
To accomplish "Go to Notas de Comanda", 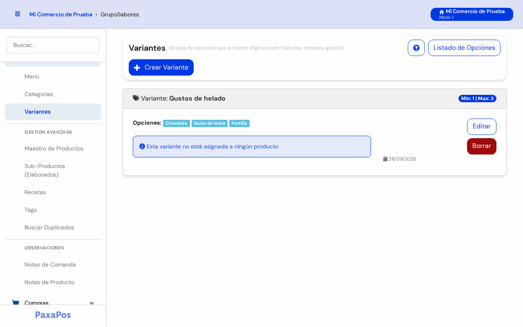I will [53, 264].
